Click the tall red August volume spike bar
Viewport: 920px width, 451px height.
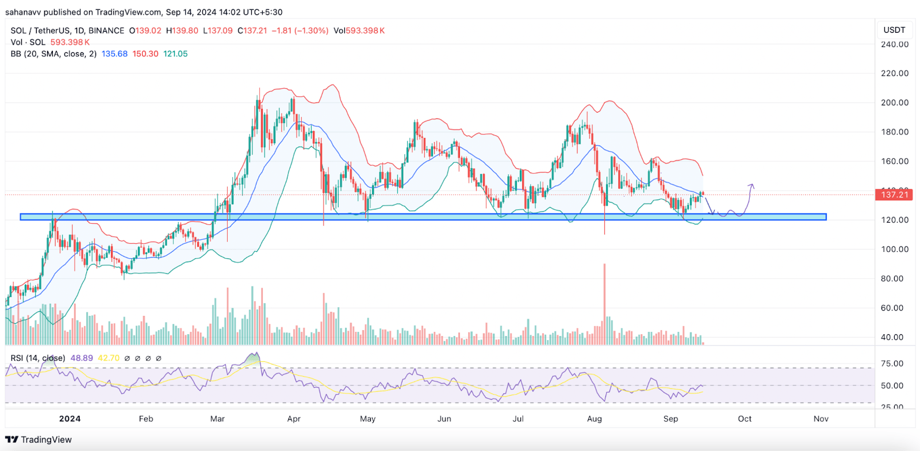(604, 304)
